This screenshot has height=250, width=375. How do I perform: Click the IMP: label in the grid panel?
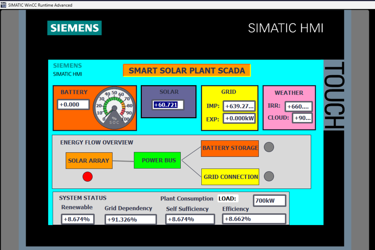click(213, 106)
